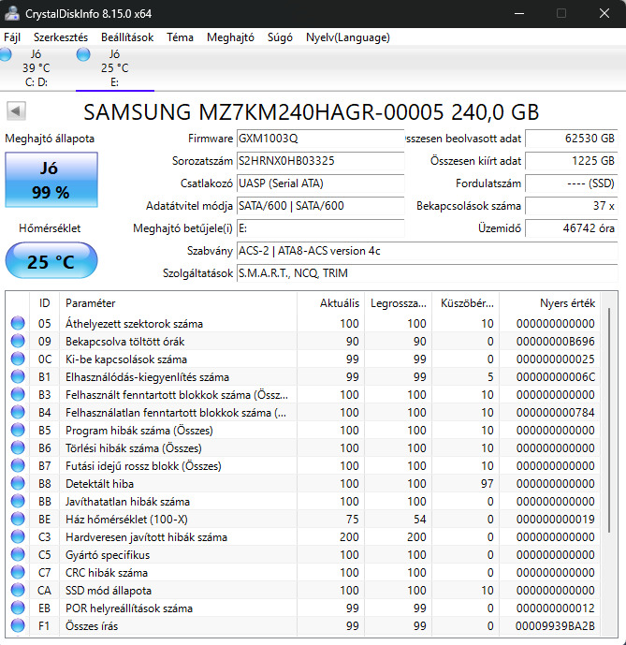Click the status orb of attribute B7
The height and width of the screenshot is (645, 626).
coord(18,465)
